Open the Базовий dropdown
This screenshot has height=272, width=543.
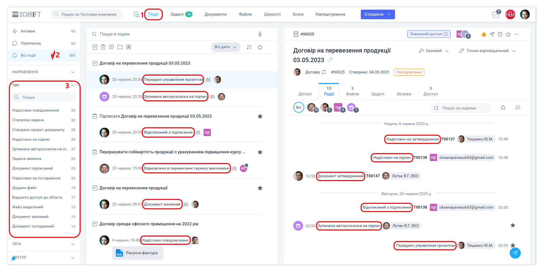pyautogui.click(x=434, y=51)
